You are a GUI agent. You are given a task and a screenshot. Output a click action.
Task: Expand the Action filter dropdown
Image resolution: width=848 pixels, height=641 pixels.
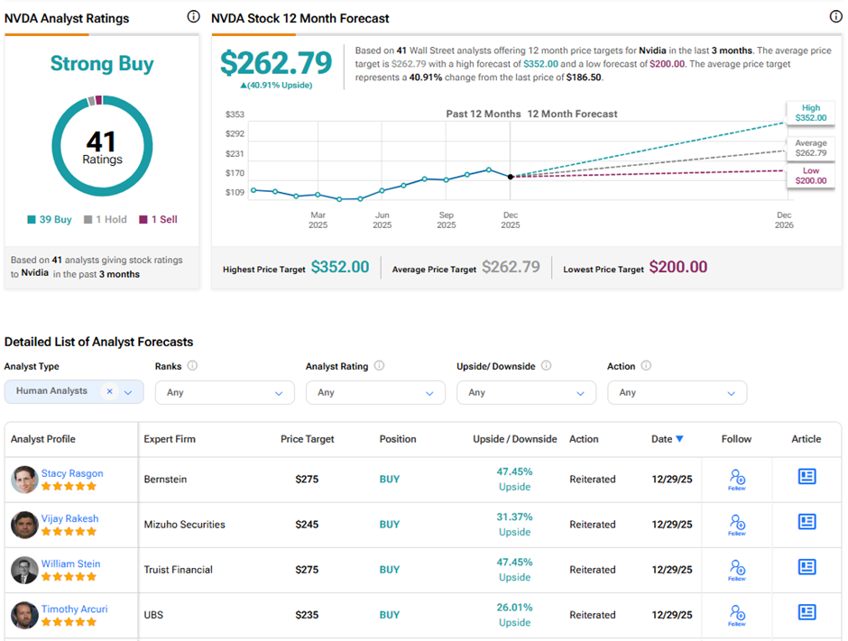tap(677, 392)
